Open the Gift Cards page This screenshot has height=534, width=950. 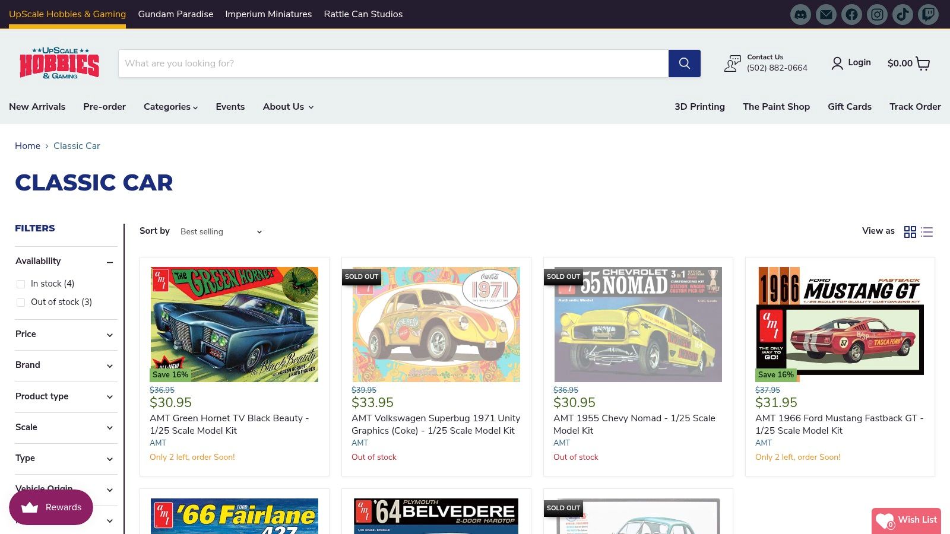click(x=850, y=107)
